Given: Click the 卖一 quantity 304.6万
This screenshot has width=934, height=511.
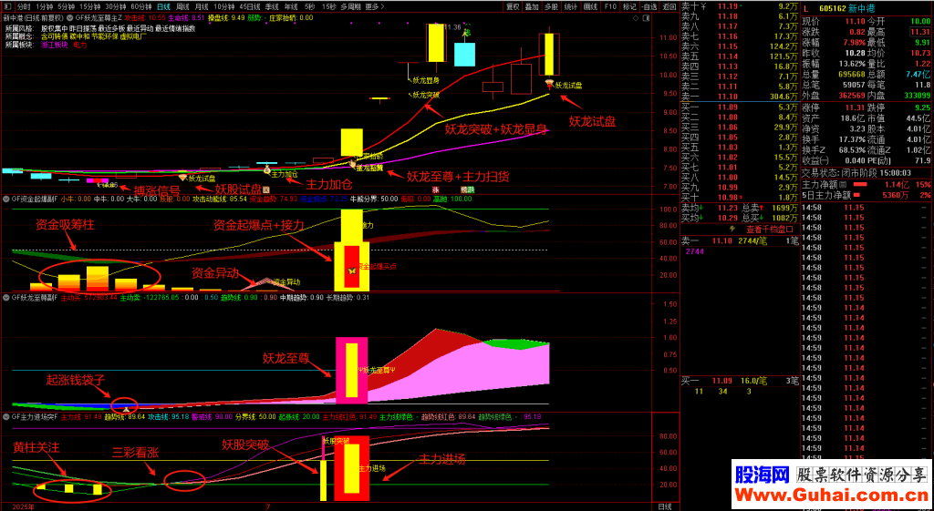Looking at the screenshot, I should (x=783, y=97).
